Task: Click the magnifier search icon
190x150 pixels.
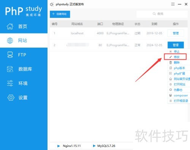Action: [154, 14]
